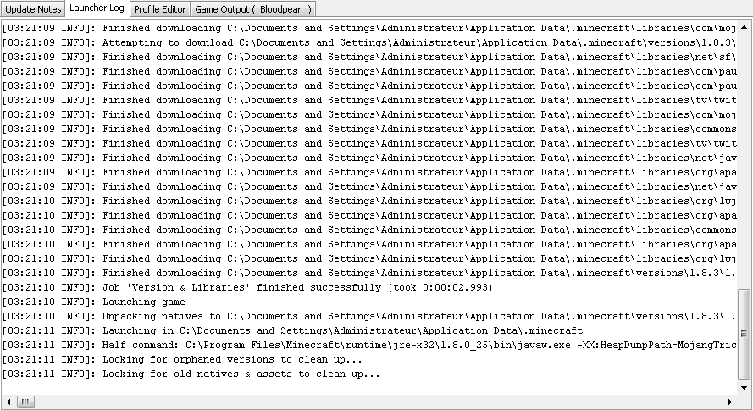The width and height of the screenshot is (753, 410).
Task: Click the 'Job Version & Libraries finished successfully' line
Action: (247, 287)
